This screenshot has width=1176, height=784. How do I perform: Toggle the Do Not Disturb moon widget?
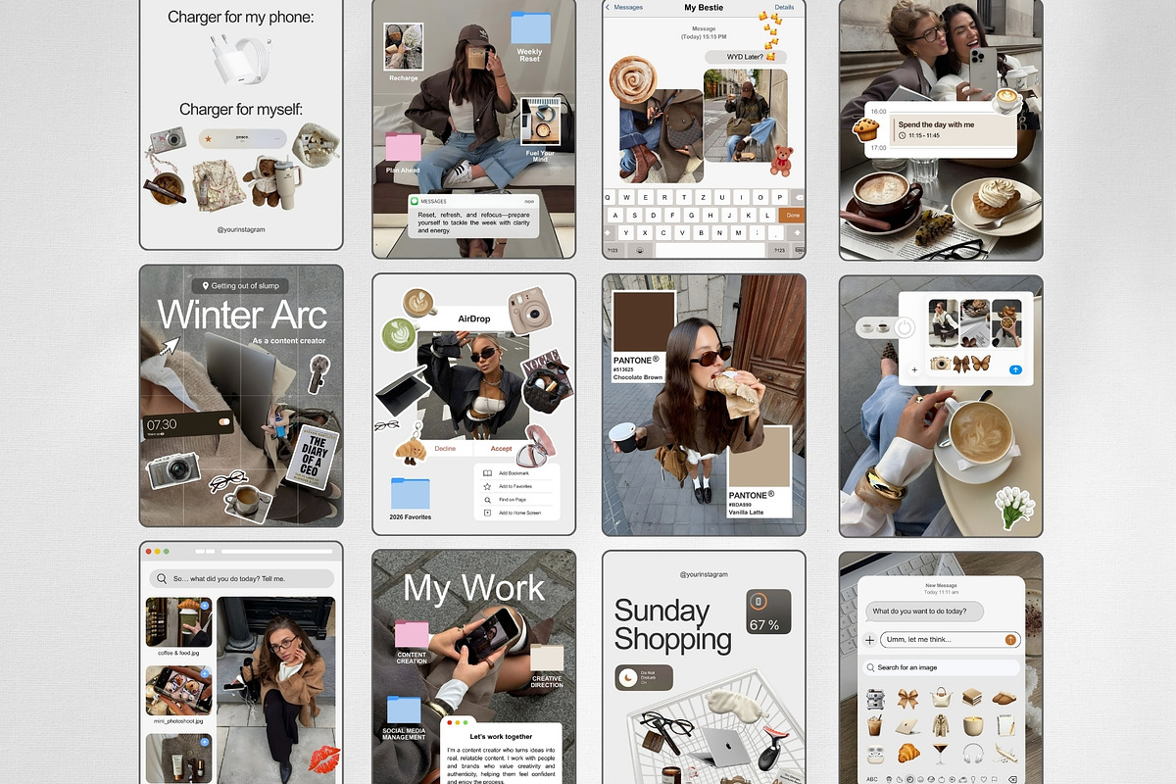pos(643,677)
